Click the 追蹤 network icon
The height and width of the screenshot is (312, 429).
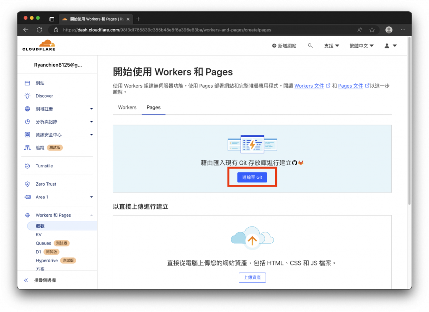tap(27, 148)
